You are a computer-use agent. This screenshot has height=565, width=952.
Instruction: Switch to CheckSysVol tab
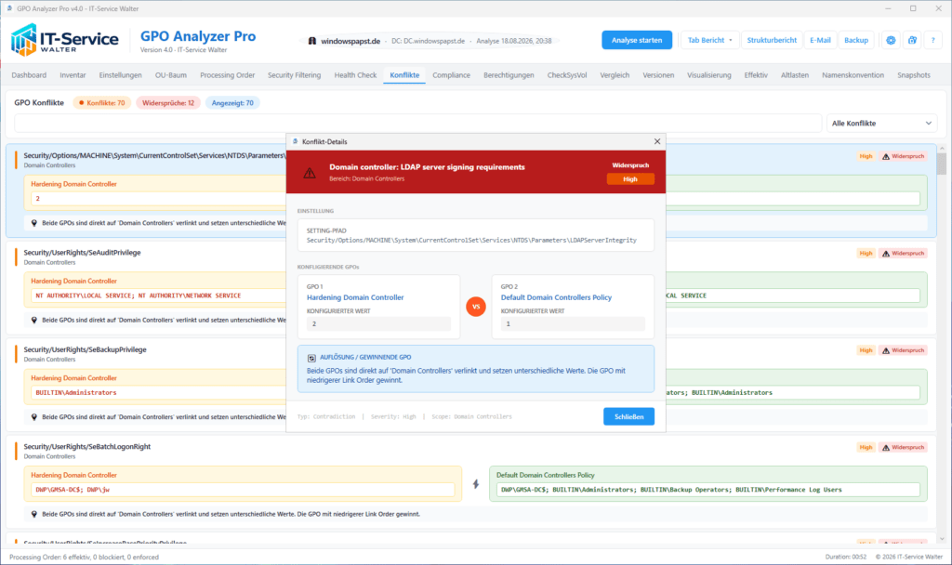567,75
